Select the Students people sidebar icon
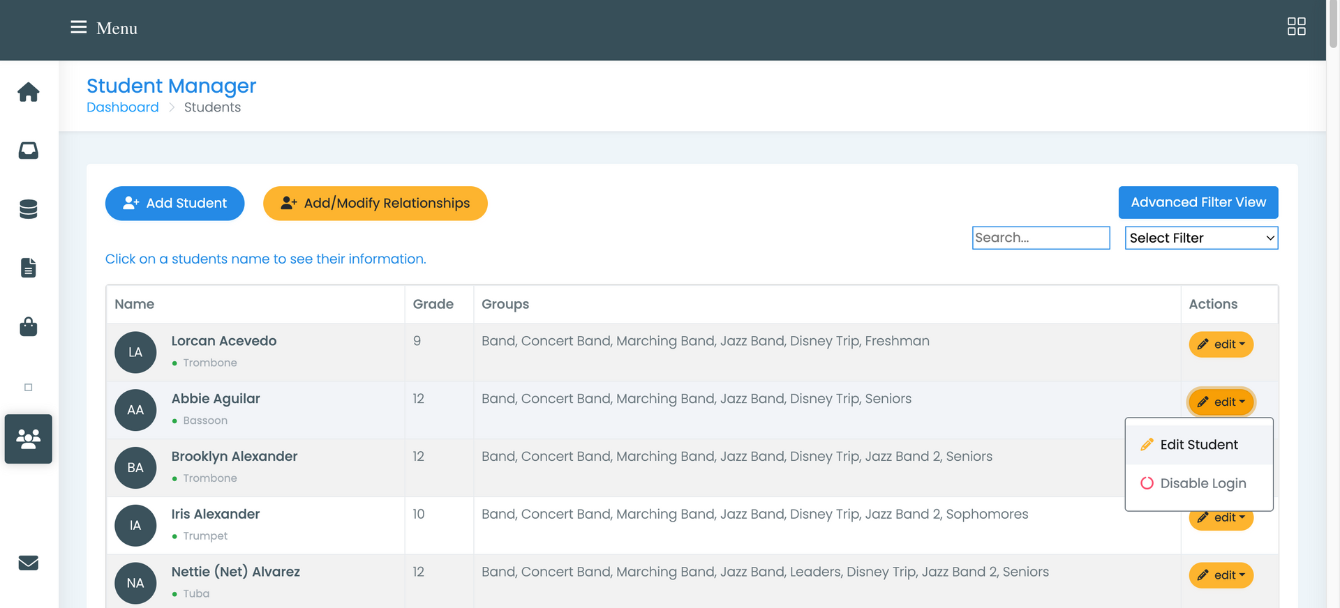 coord(29,439)
